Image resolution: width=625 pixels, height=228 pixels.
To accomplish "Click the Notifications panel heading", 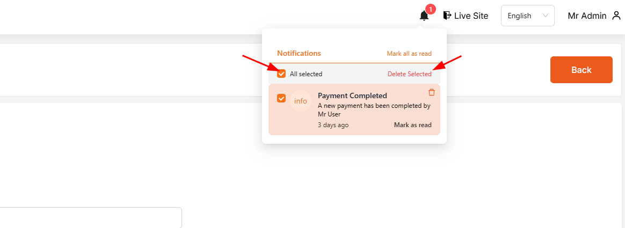I will coord(299,54).
